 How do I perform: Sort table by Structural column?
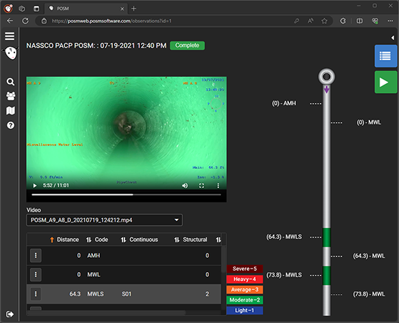(x=191, y=240)
